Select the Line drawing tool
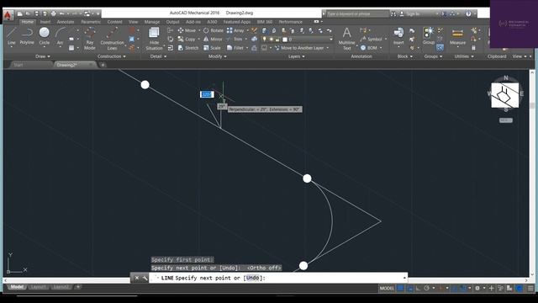This screenshot has width=538, height=303. click(x=11, y=36)
